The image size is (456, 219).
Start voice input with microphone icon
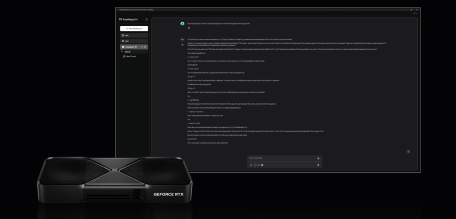pyautogui.click(x=318, y=165)
